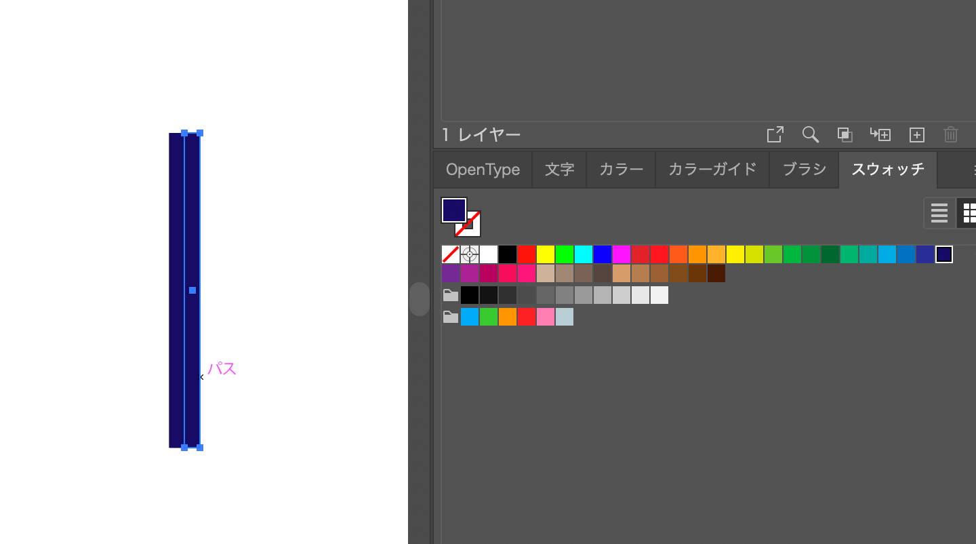Click the Make/Release Clipping Mask icon
Screen dimensions: 976x544
(x=845, y=134)
